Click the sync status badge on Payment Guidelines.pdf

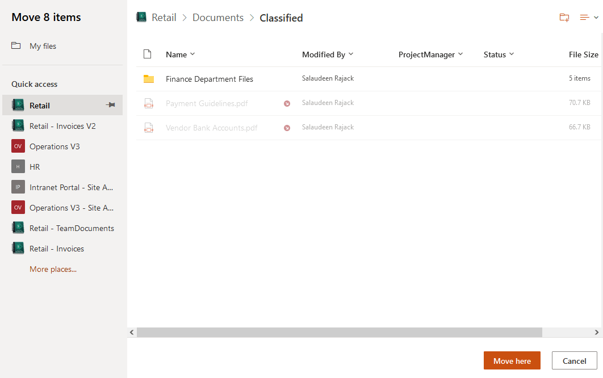click(287, 103)
